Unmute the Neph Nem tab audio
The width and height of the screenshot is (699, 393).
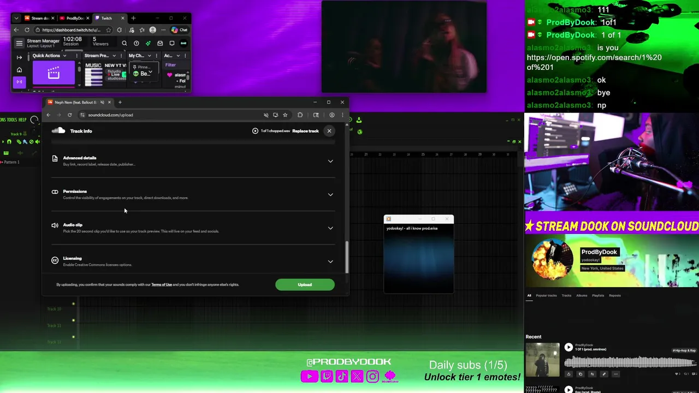coord(102,102)
